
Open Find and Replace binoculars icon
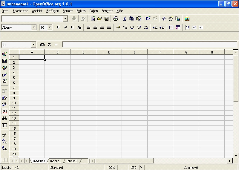(x=4, y=118)
